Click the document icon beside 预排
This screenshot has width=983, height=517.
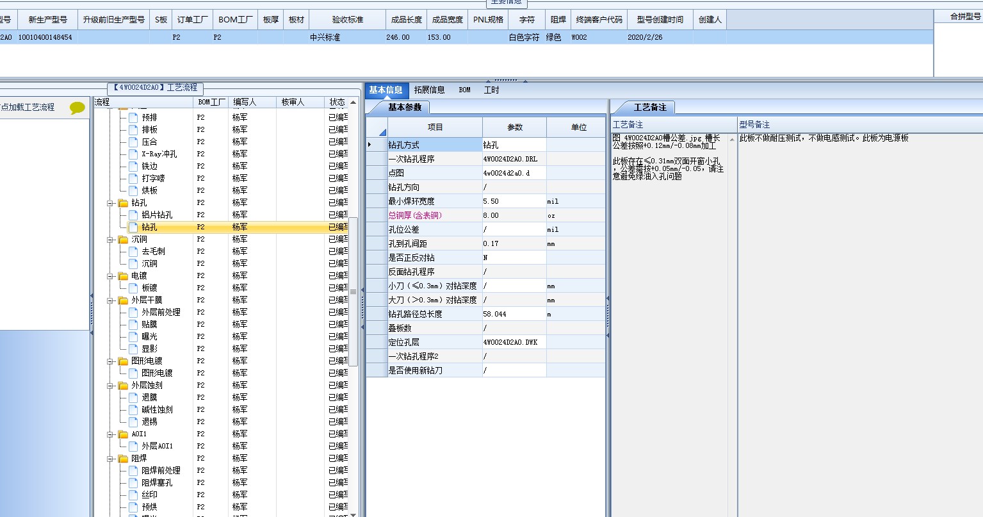[x=133, y=118]
